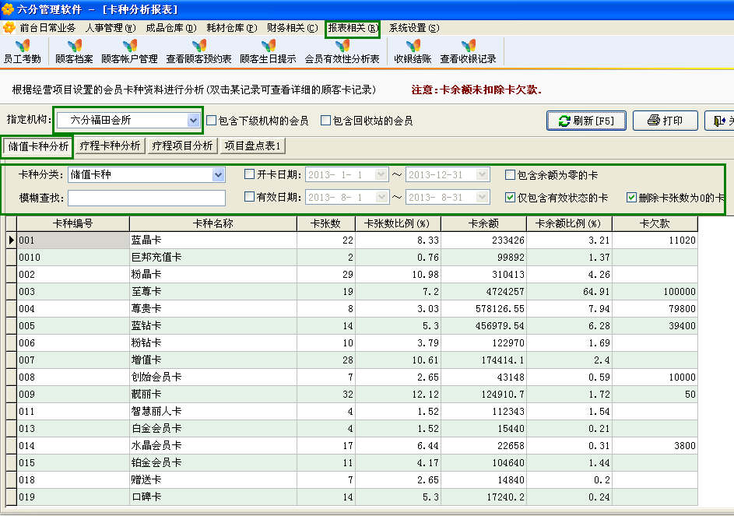734x516 pixels.
Task: Select the 创始会员卡 name cell
Action: 213,377
